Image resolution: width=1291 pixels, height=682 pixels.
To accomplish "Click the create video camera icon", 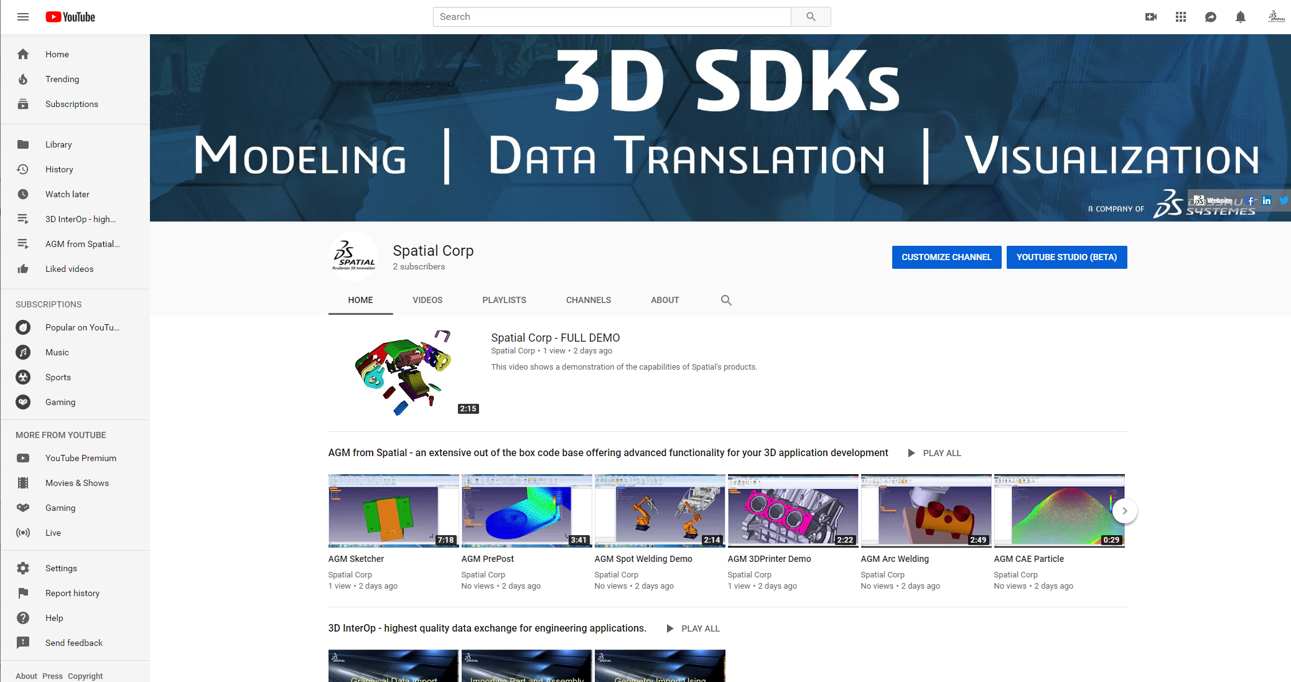I will click(x=1151, y=17).
